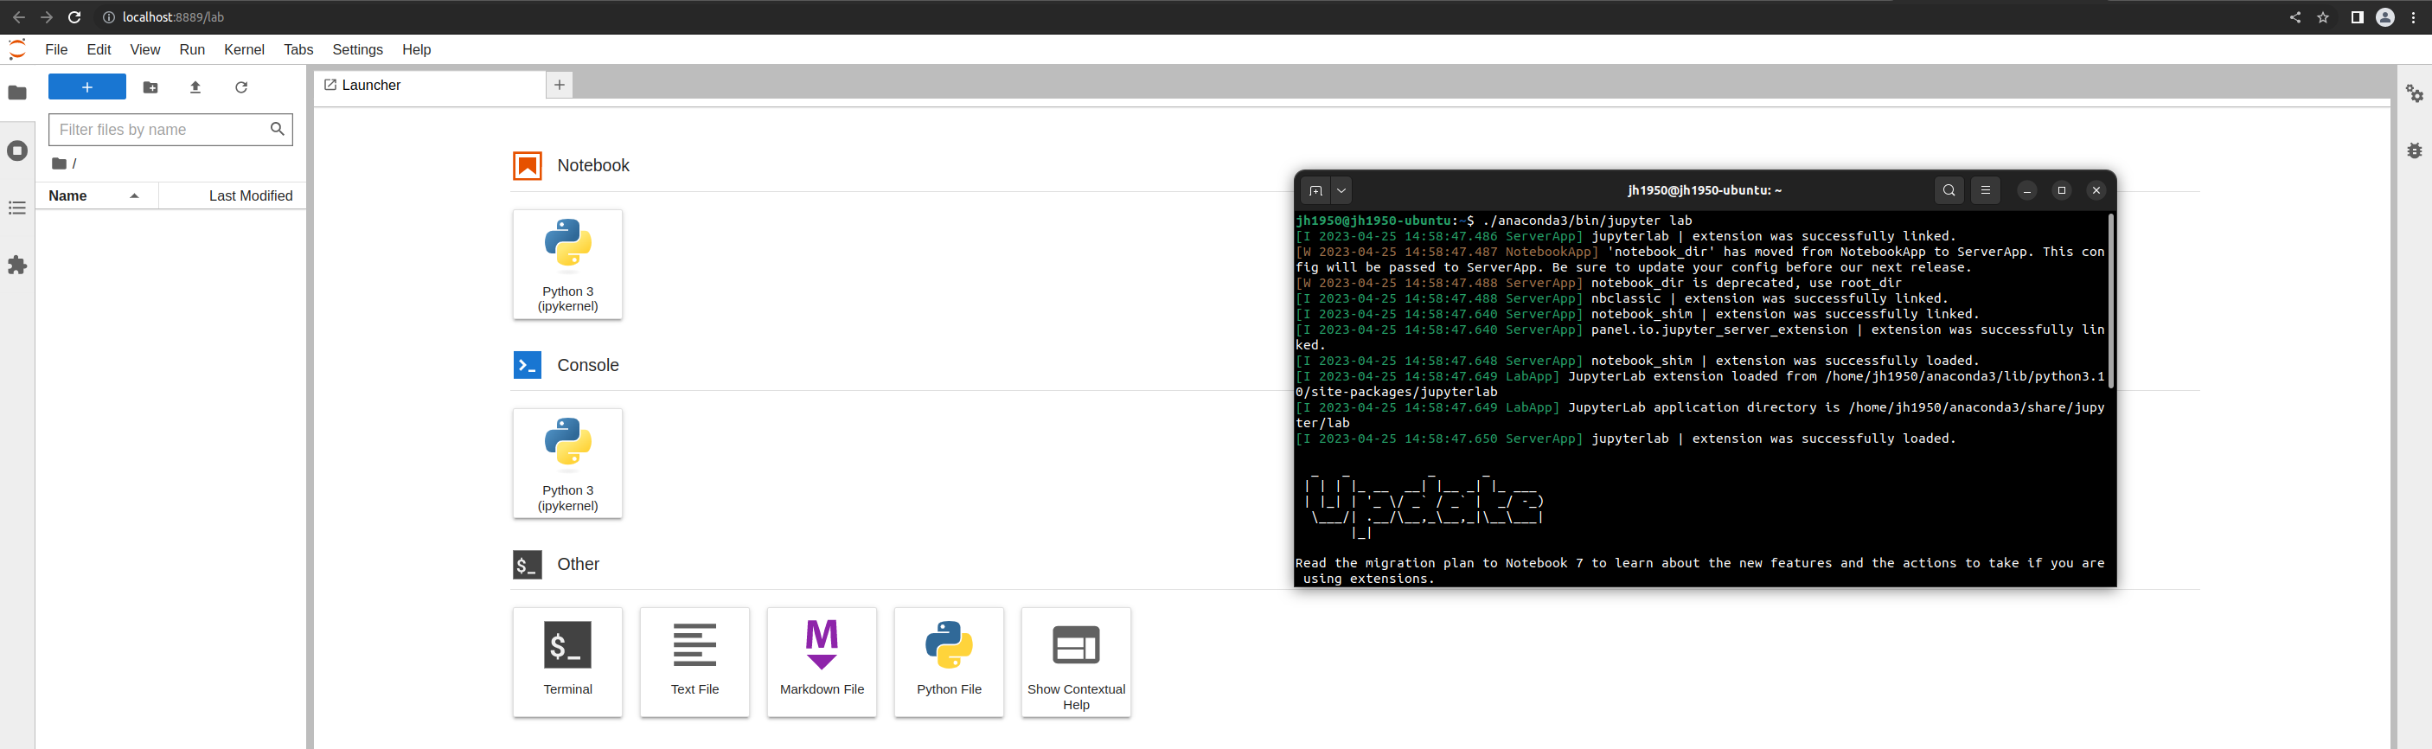This screenshot has width=2432, height=749.
Task: Open Show Contextual Help card
Action: [1076, 663]
